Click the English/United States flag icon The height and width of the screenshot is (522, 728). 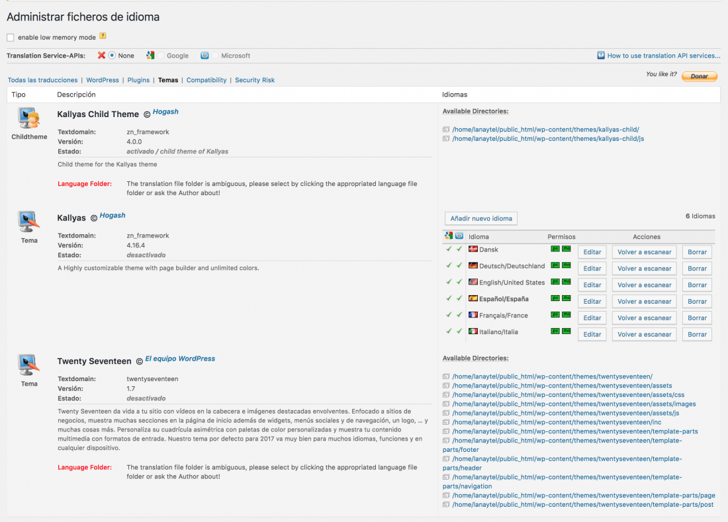tap(473, 282)
